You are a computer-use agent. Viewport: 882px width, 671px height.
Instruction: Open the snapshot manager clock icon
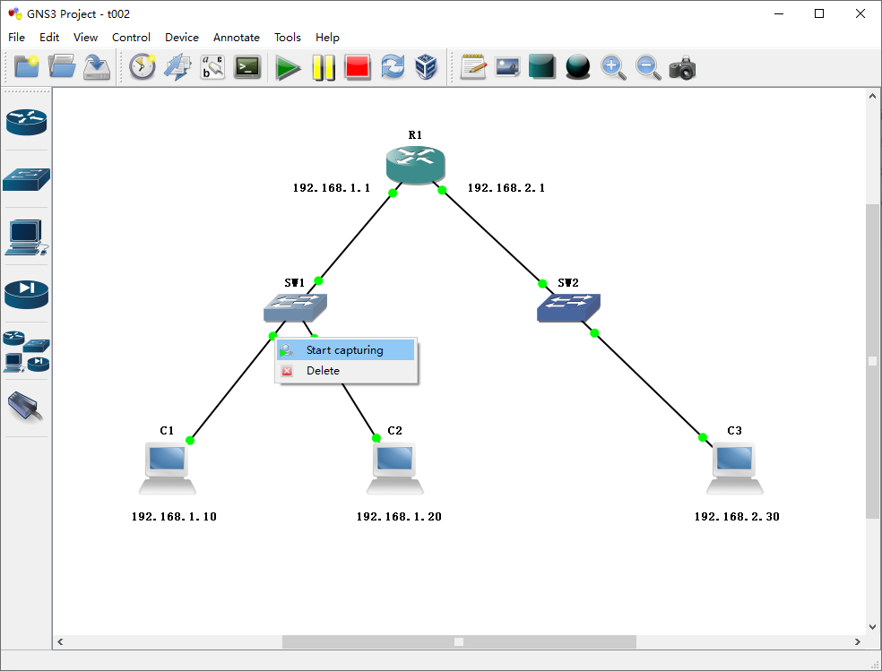click(143, 67)
